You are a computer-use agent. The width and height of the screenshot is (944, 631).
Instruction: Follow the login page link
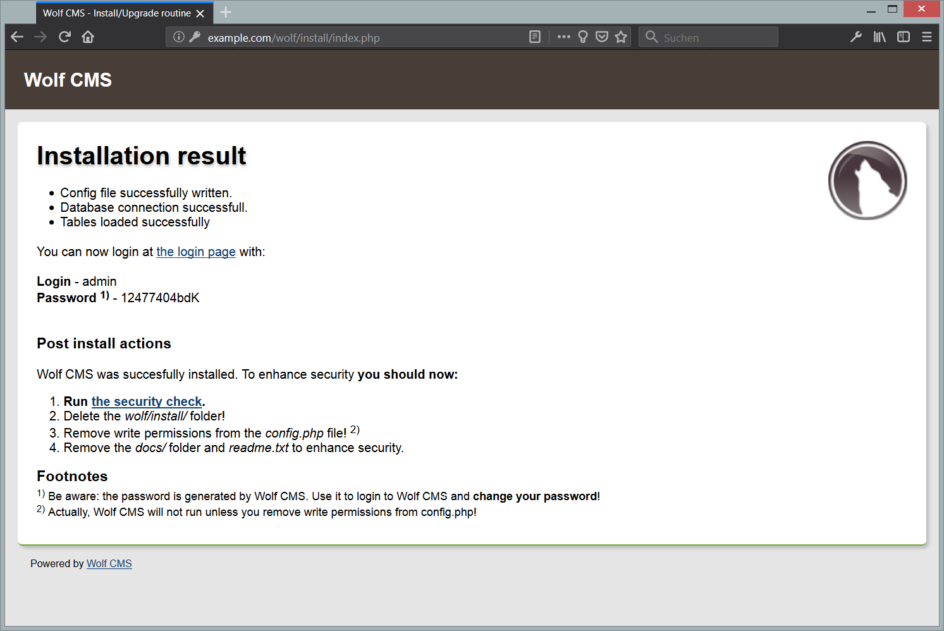(196, 252)
